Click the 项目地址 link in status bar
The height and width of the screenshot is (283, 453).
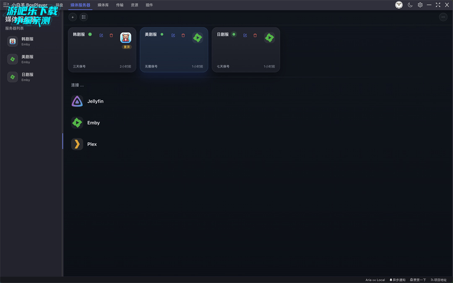tap(439, 280)
